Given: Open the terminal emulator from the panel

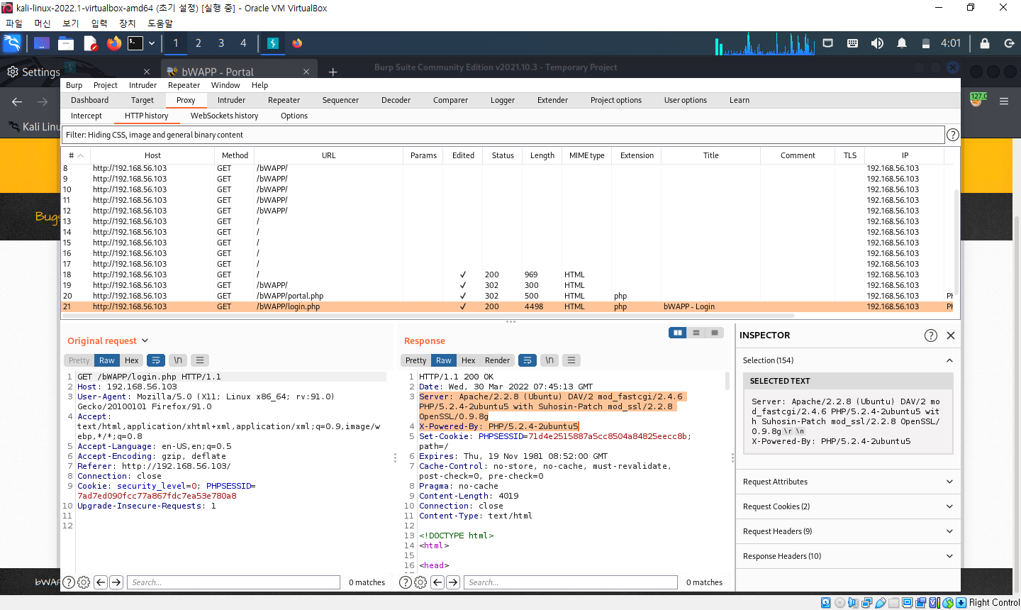Looking at the screenshot, I should coord(135,43).
